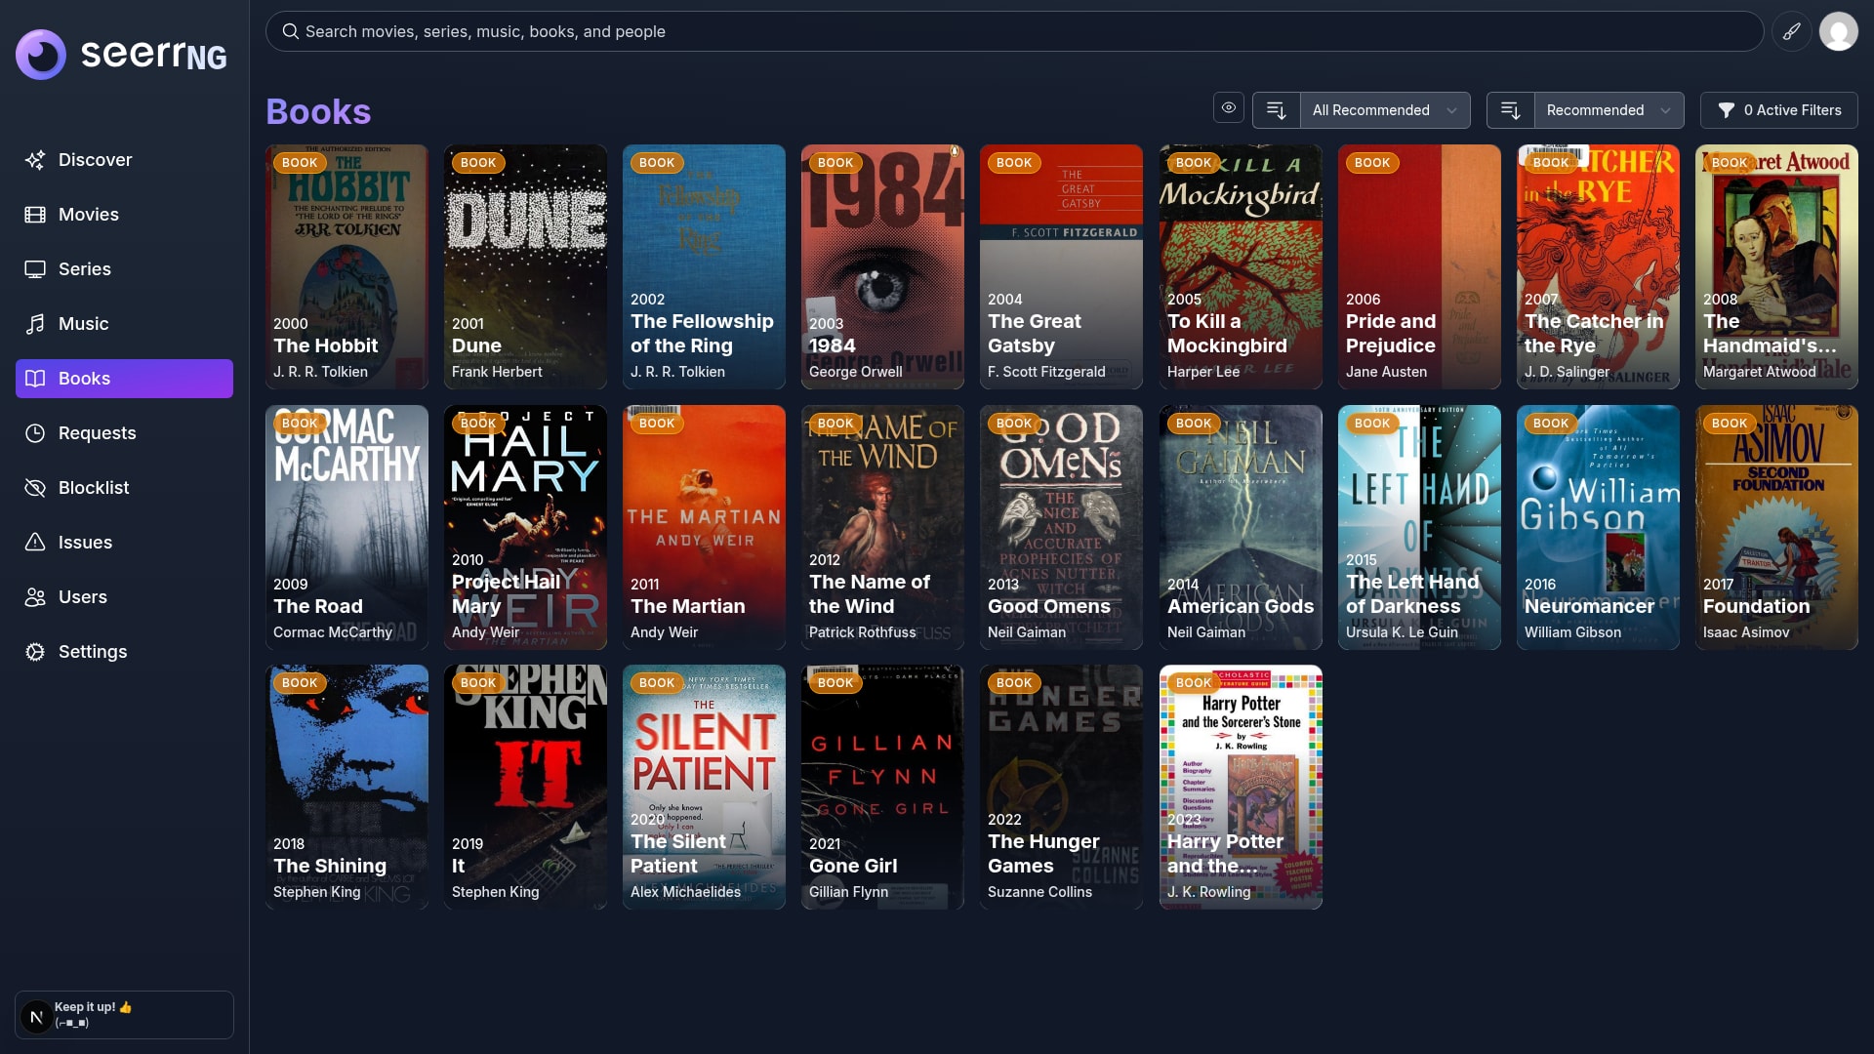Click the search input field
Image resolution: width=1874 pixels, height=1054 pixels.
(1014, 31)
